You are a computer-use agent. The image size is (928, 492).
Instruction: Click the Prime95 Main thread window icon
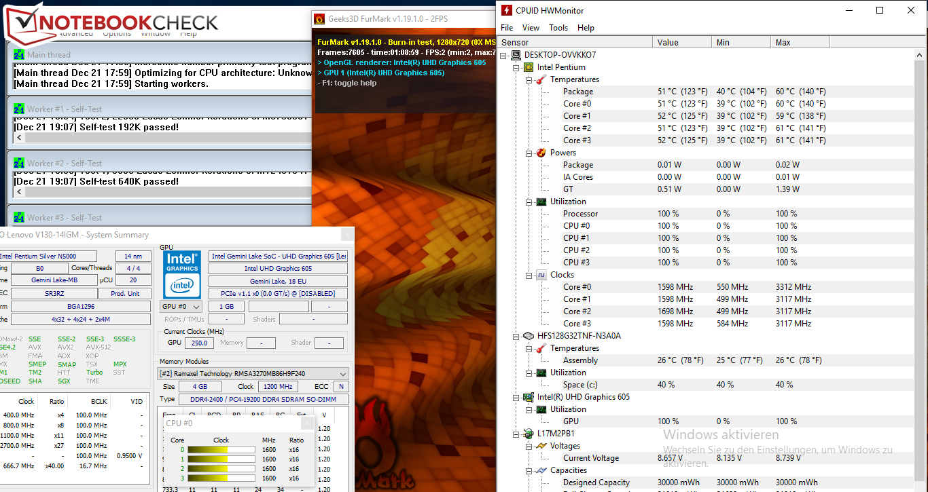click(19, 54)
